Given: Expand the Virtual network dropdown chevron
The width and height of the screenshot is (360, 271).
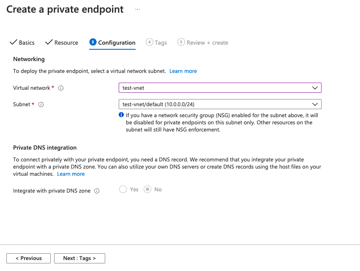Looking at the screenshot, I should [315, 88].
